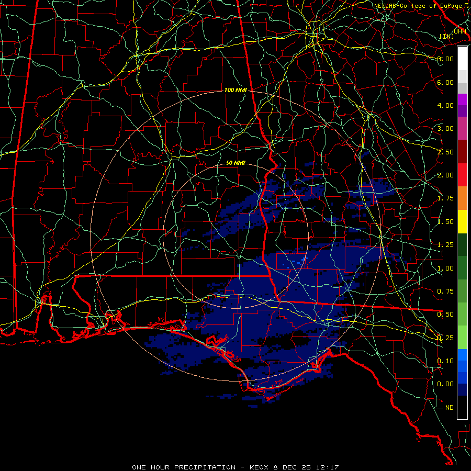Click the 6.00 value on the legend
The width and height of the screenshot is (471, 471).
click(x=445, y=82)
